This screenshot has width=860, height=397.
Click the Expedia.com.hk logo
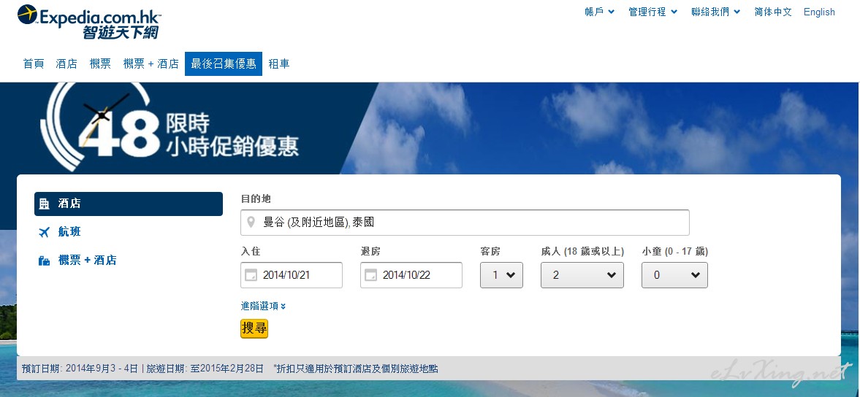point(89,21)
